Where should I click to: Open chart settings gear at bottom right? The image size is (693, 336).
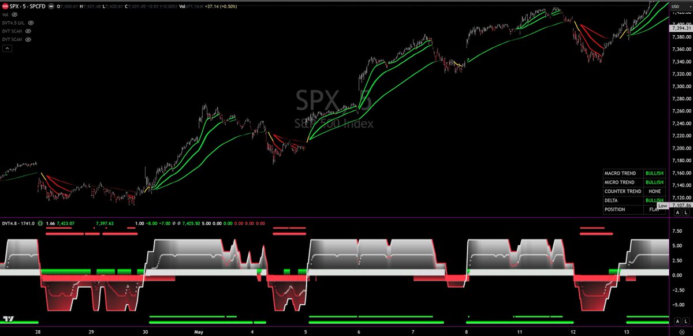[x=682, y=333]
